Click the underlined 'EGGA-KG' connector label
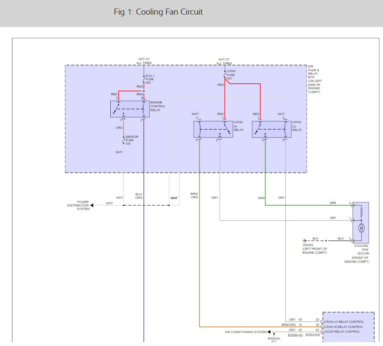 pos(313,334)
